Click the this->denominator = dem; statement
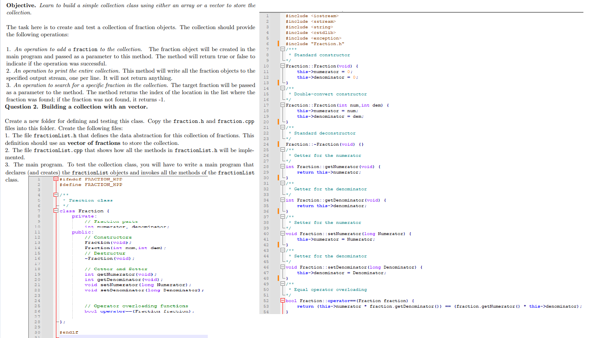 330,117
